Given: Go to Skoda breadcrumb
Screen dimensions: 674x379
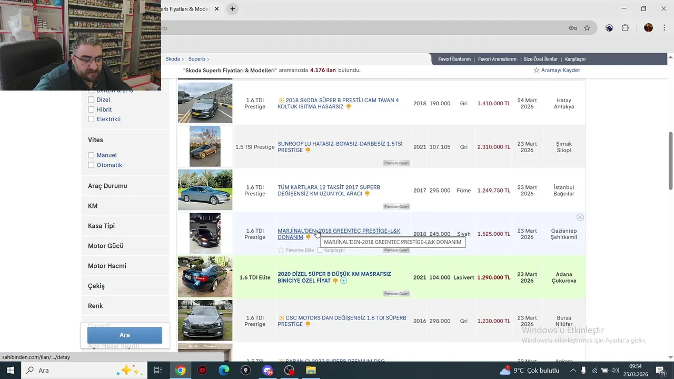Looking at the screenshot, I should tap(173, 59).
